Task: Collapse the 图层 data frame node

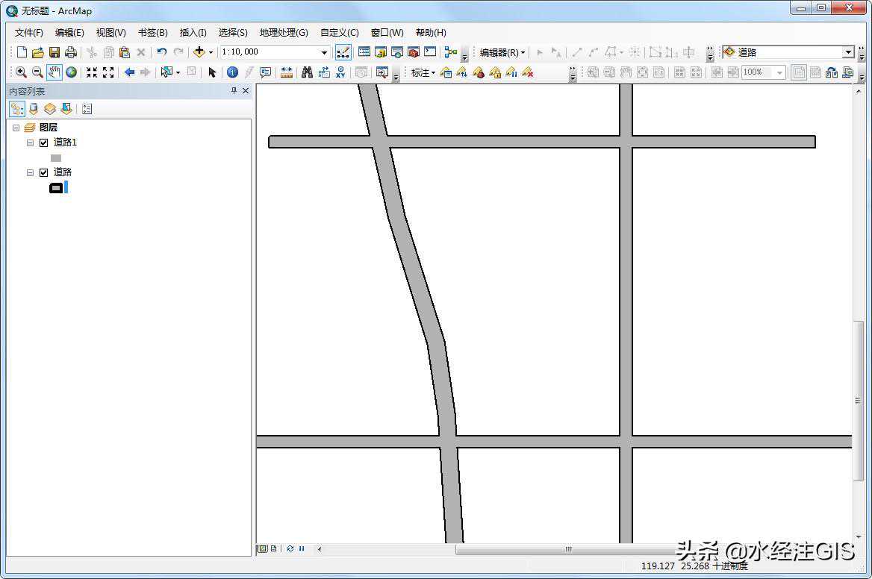Action: point(16,128)
